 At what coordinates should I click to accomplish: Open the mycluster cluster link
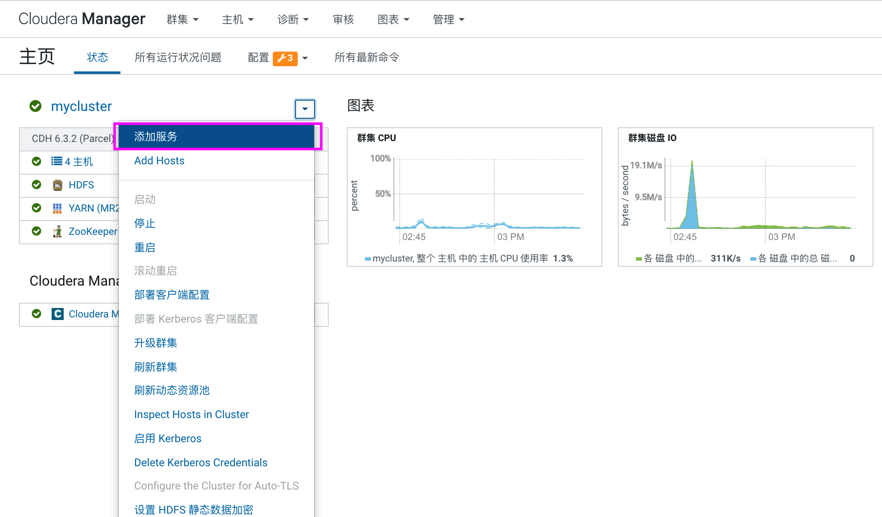point(81,106)
